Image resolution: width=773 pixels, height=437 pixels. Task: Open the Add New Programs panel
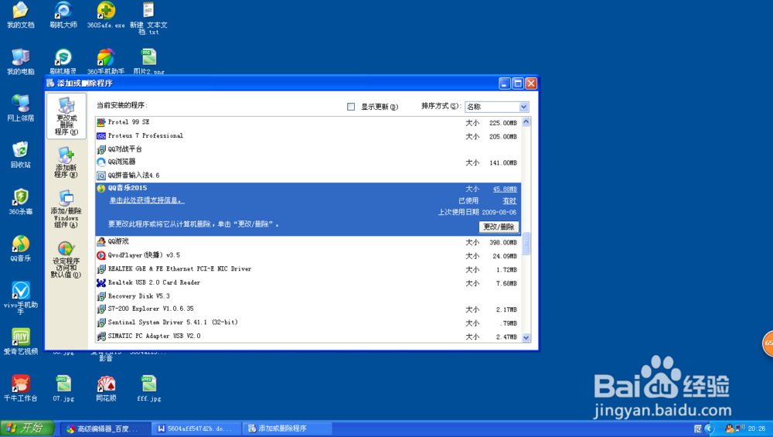pyautogui.click(x=66, y=162)
